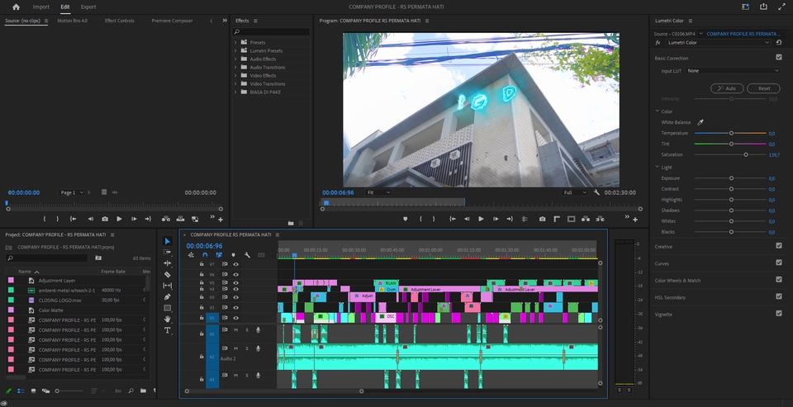Reset the Lumetri Color effect
Screen dimensions: 793x407
[x=779, y=42]
